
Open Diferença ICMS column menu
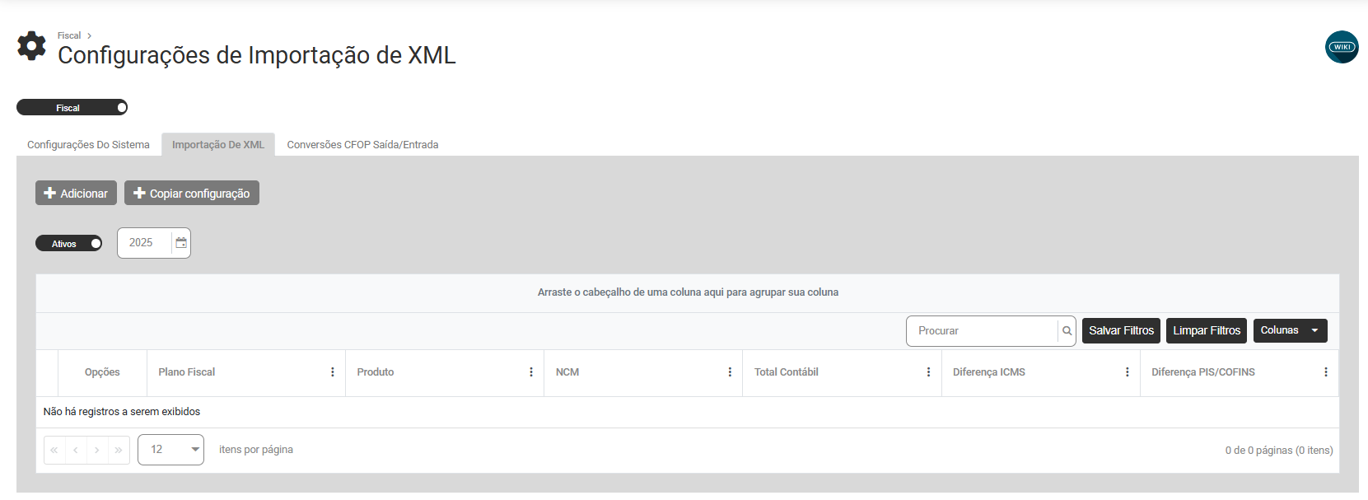tap(1128, 372)
